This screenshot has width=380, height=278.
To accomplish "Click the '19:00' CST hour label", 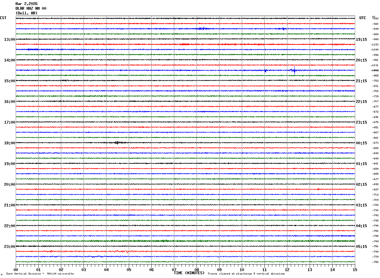I will coord(9,164).
